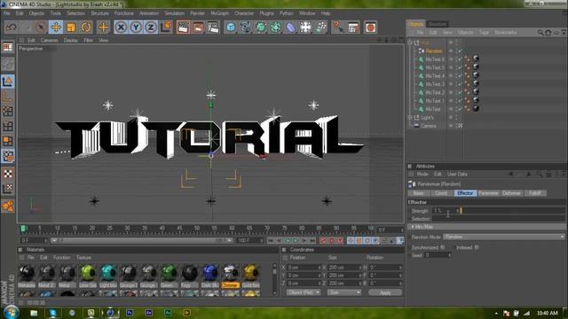The image size is (568, 319).
Task: Select the Dark Blue material thumbnail
Action: point(209,273)
